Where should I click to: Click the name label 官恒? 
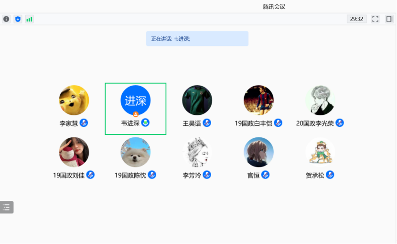point(253,175)
